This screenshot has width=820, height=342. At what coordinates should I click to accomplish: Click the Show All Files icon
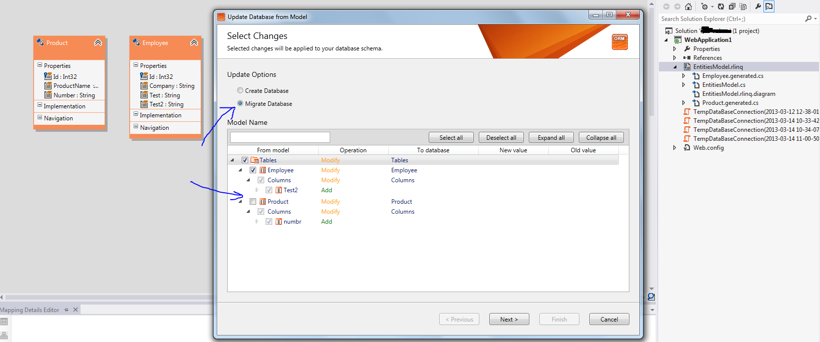pyautogui.click(x=743, y=6)
